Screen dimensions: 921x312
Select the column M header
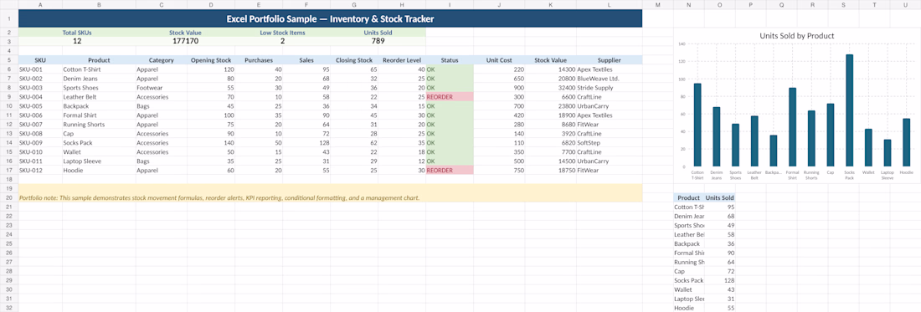[x=657, y=5]
